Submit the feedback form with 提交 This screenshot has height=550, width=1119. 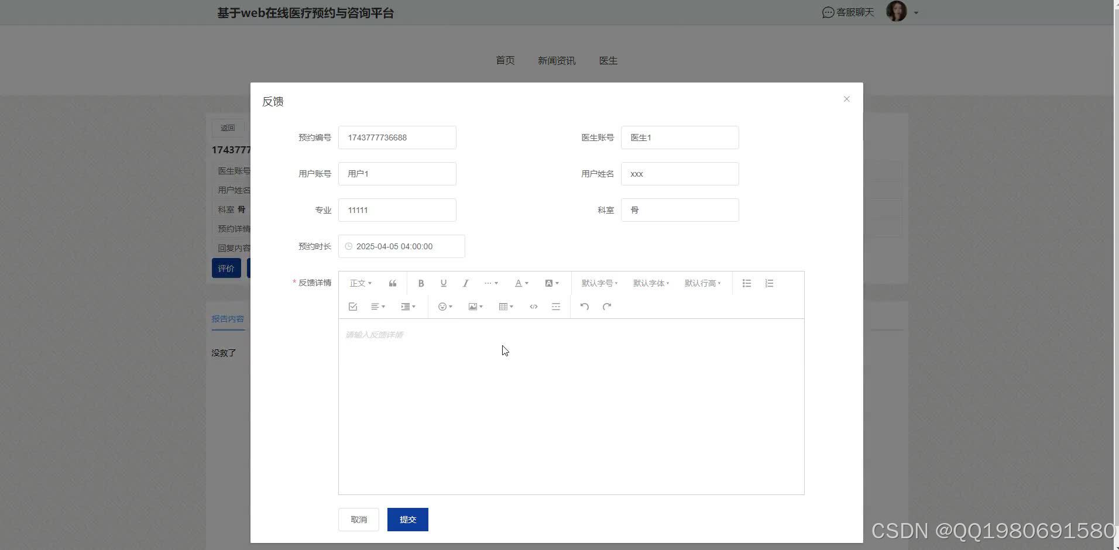click(x=407, y=519)
